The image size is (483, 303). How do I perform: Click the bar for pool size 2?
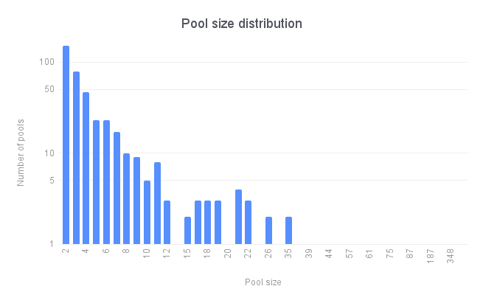(x=66, y=145)
